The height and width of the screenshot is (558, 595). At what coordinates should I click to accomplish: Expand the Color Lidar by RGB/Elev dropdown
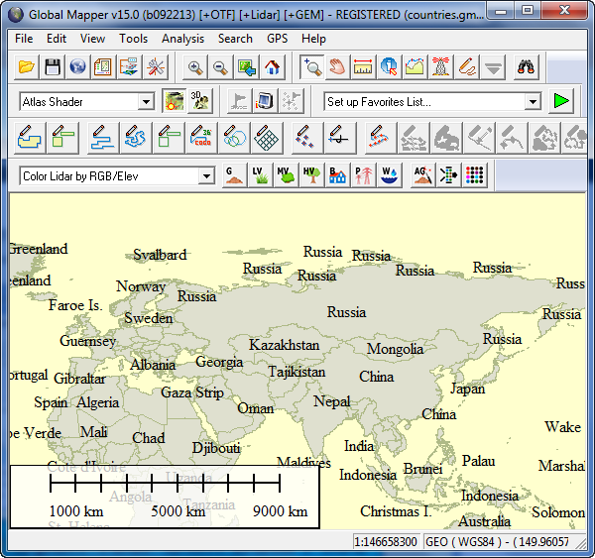[x=206, y=176]
